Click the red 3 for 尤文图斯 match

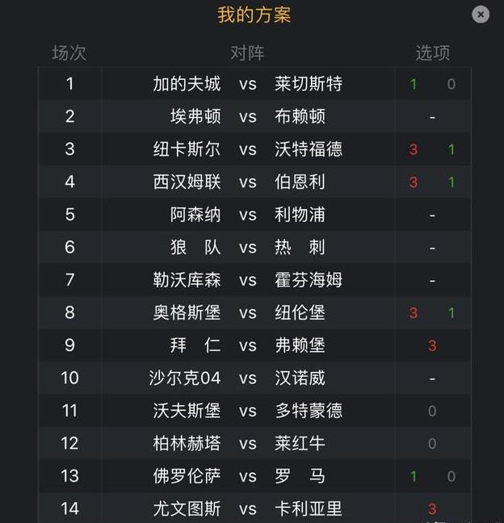pos(432,509)
